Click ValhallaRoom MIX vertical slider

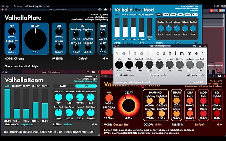[7, 104]
